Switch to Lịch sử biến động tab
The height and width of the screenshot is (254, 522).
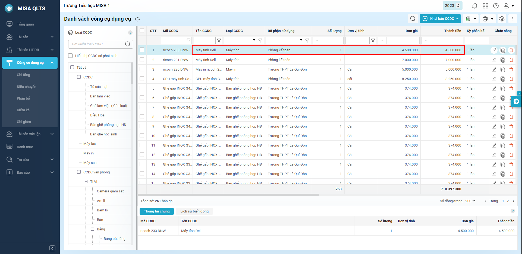click(x=194, y=211)
